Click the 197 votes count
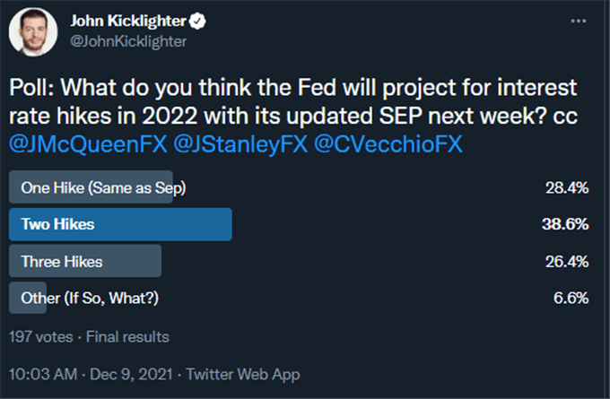Screen dimensions: 610x399 [x=41, y=337]
